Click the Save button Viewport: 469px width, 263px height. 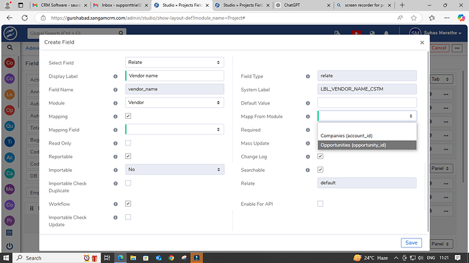coord(411,243)
